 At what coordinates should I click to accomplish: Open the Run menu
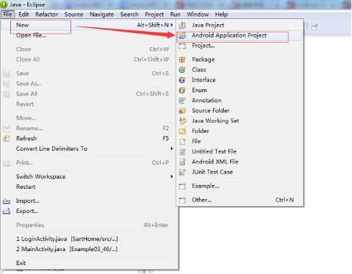[175, 15]
